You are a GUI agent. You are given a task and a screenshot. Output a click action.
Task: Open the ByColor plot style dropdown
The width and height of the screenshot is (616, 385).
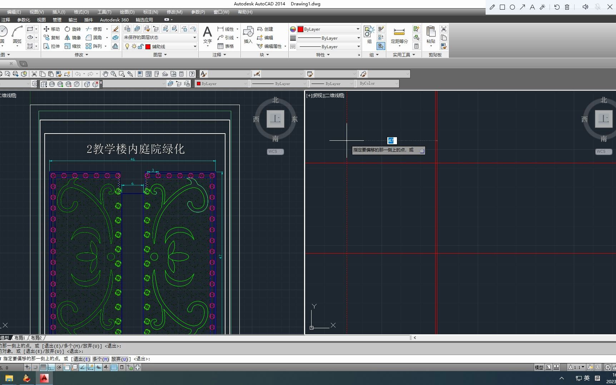pos(378,84)
